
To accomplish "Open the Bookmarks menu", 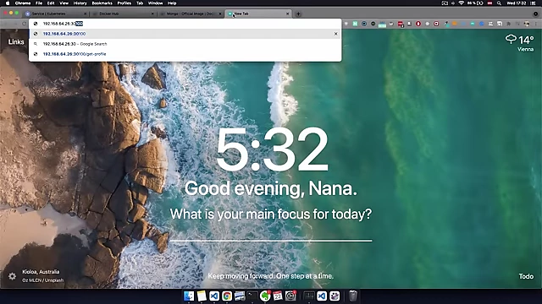I will [x=102, y=3].
